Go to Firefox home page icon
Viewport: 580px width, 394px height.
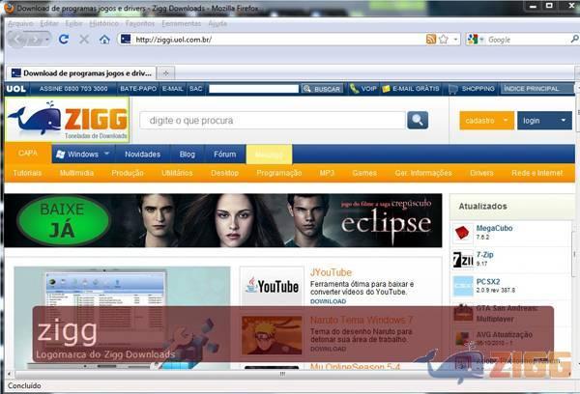point(104,40)
